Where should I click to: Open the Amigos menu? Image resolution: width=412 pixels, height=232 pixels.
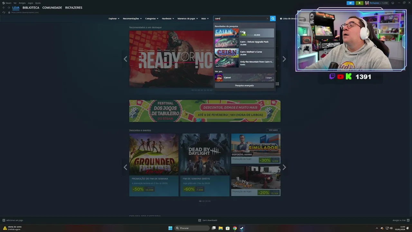[22, 3]
